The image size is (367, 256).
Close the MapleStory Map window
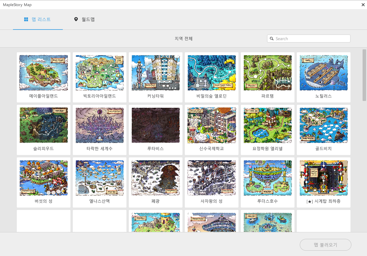coord(363,5)
